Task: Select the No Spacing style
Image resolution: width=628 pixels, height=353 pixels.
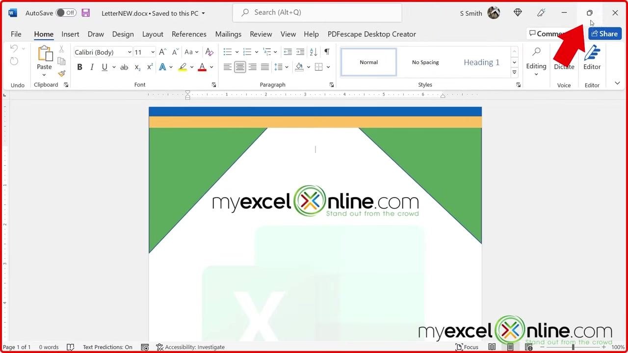Action: (x=425, y=62)
